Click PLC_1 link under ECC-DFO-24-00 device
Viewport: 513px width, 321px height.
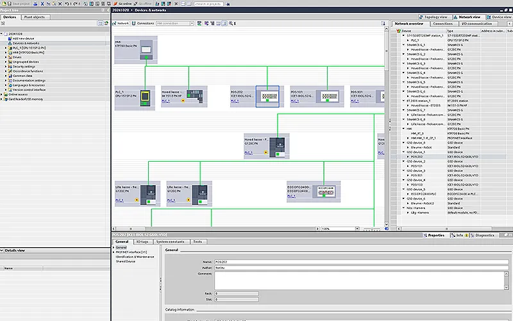292,196
